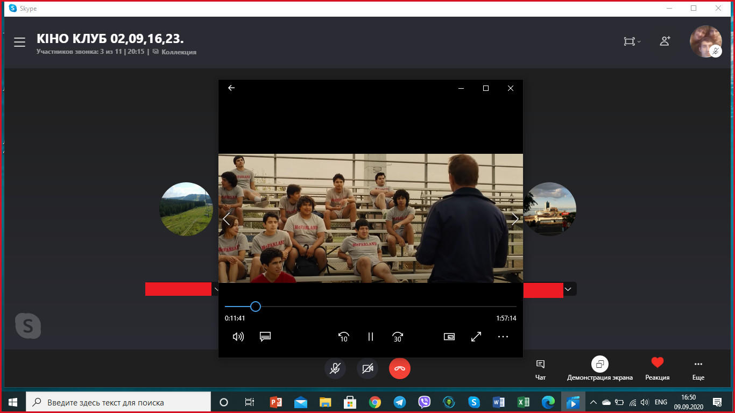Toggle the Skype microphone mute
The image size is (735, 413).
(x=335, y=368)
